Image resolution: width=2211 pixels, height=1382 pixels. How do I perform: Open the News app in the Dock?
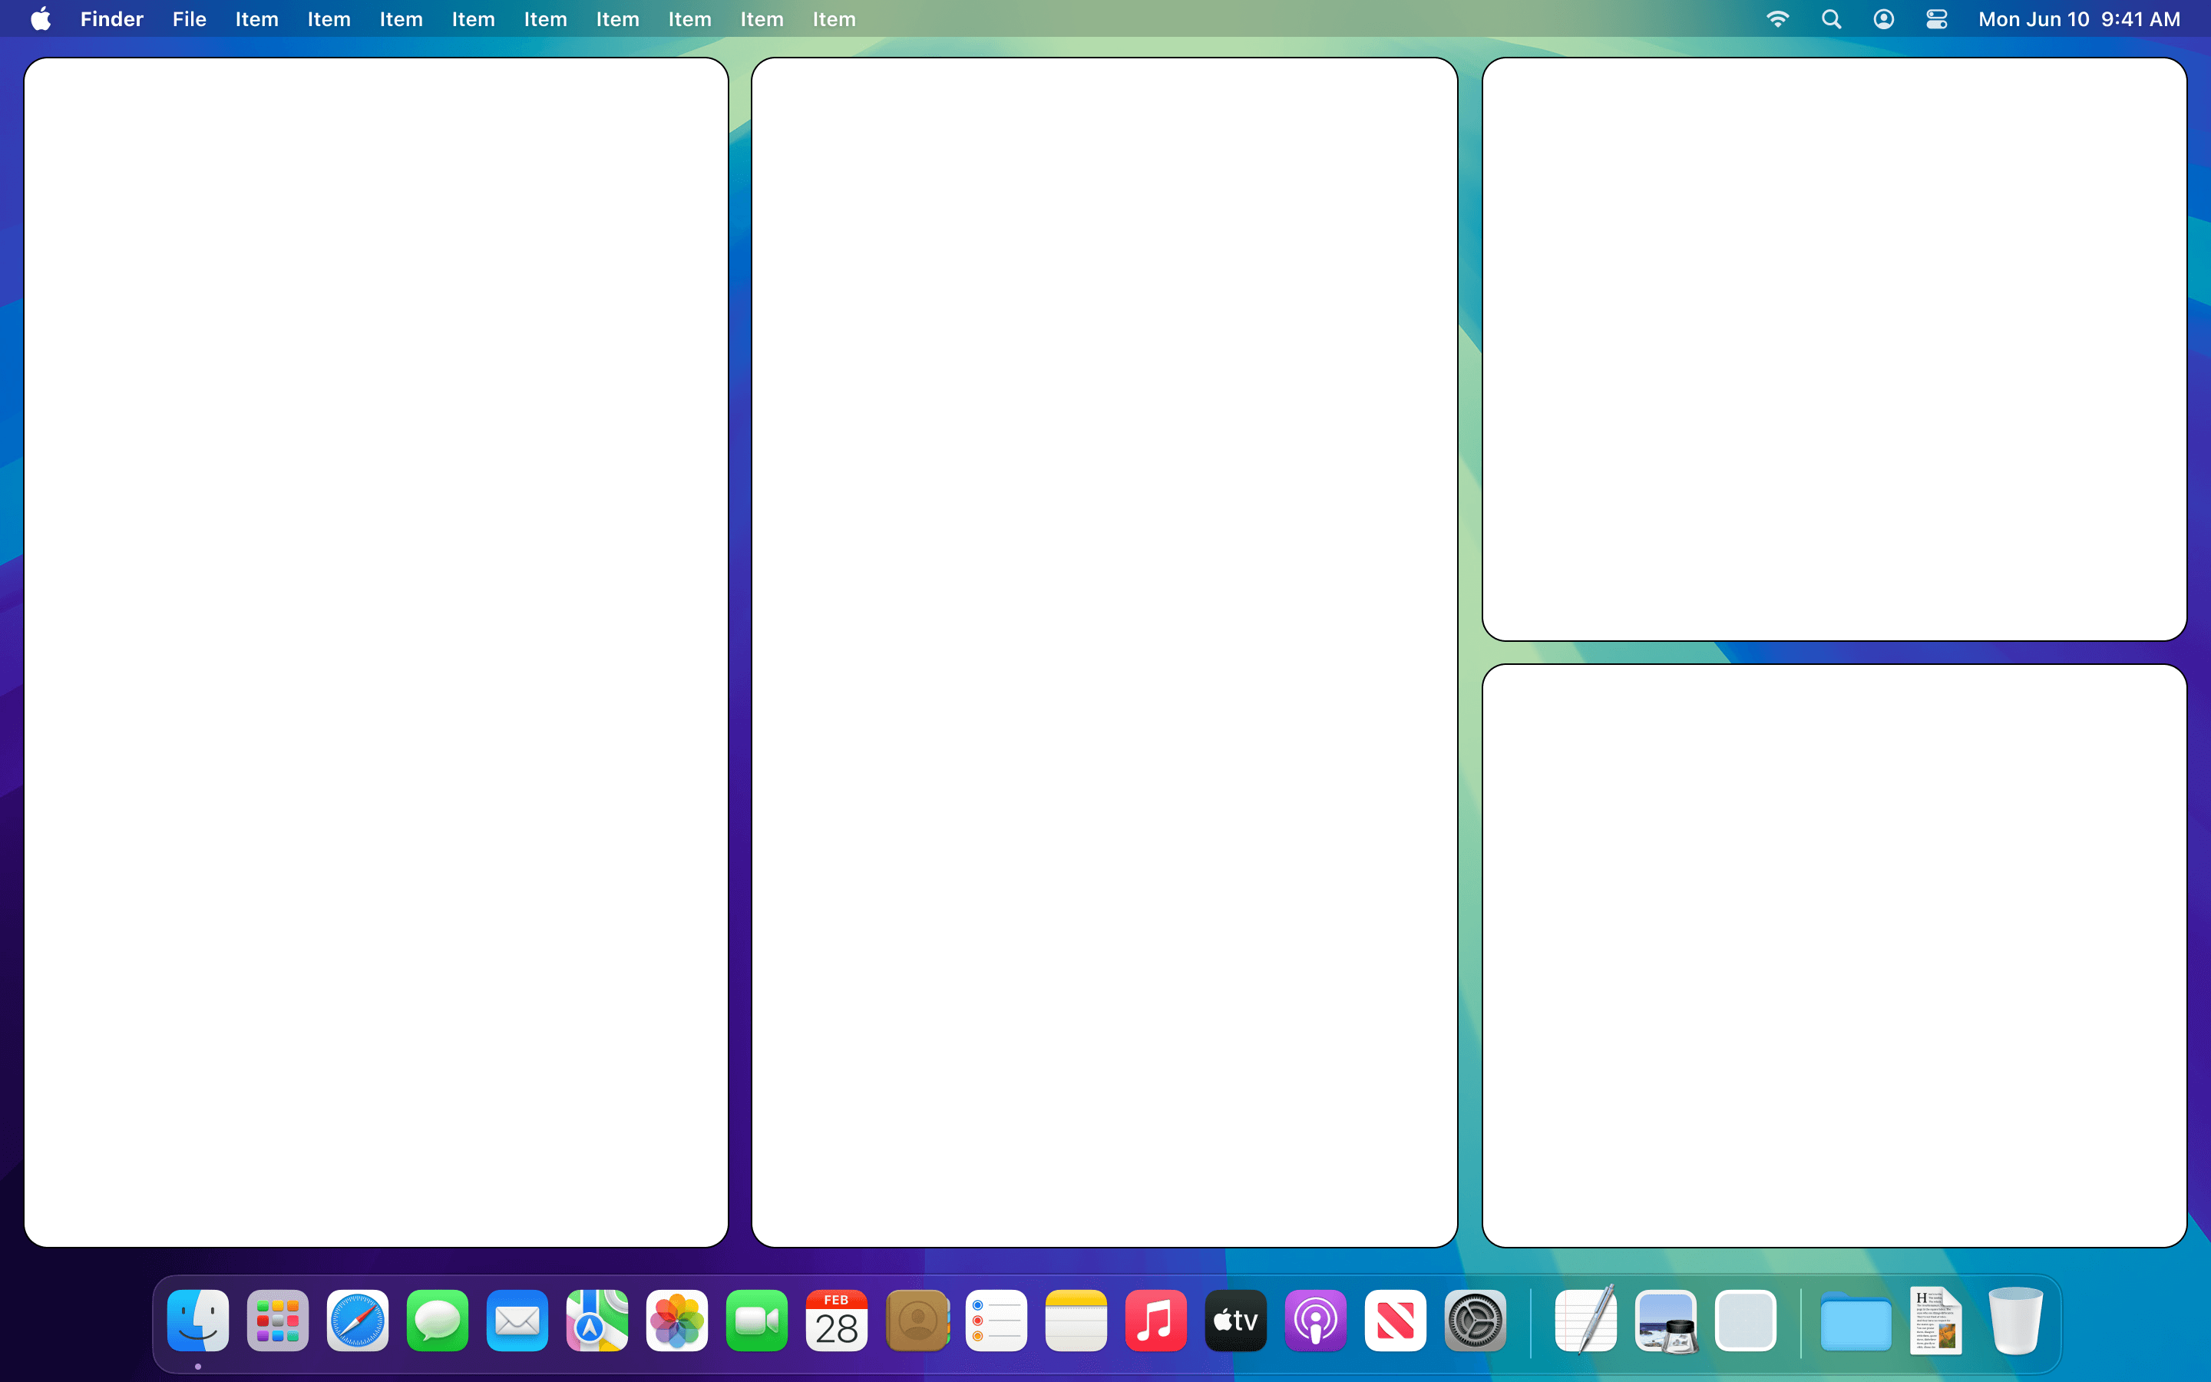coord(1395,1320)
